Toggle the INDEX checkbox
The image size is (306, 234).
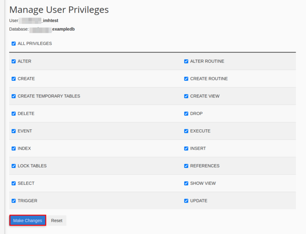[14, 148]
